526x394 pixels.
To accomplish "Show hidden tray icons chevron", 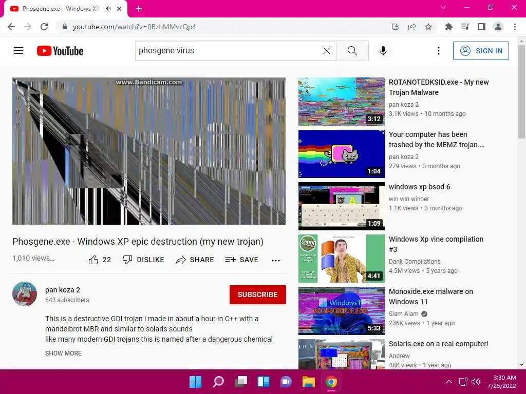I will pos(448,382).
